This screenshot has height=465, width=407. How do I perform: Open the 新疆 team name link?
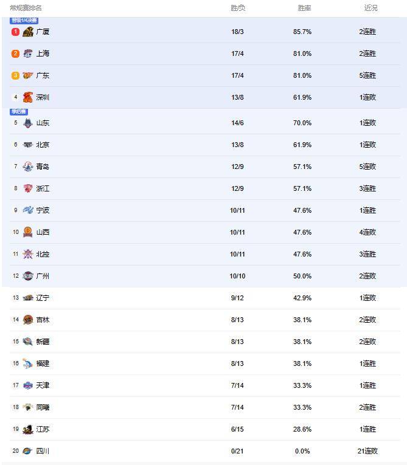pyautogui.click(x=43, y=342)
